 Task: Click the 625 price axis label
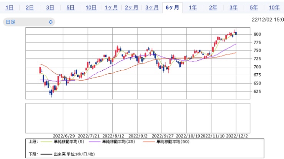point(257,91)
